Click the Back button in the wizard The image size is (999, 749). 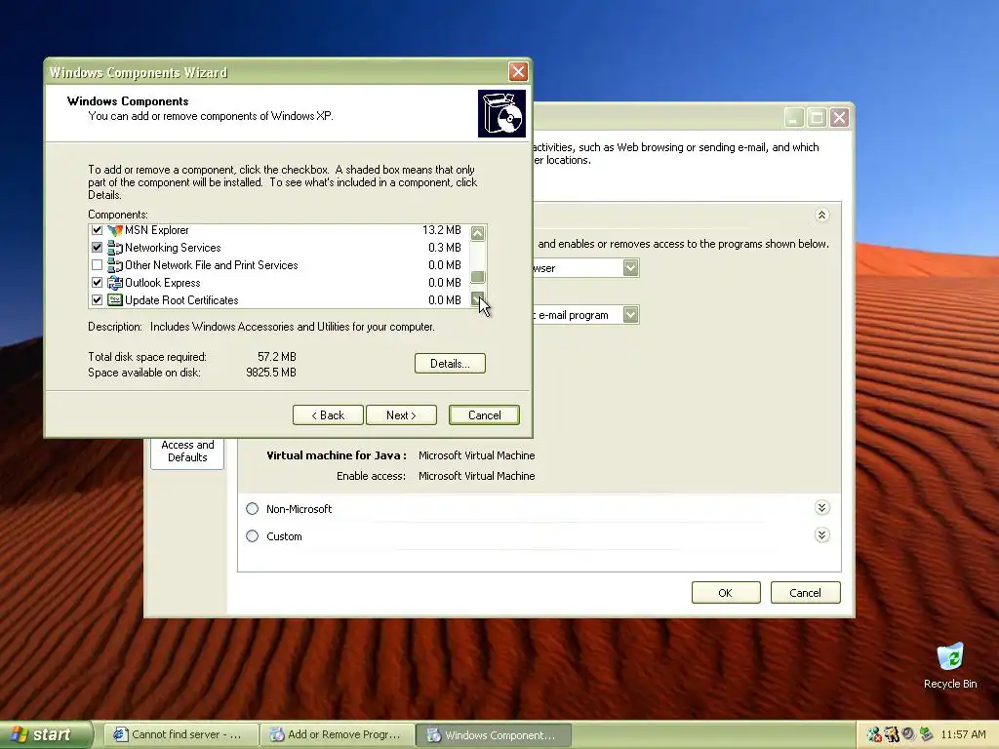tap(328, 415)
